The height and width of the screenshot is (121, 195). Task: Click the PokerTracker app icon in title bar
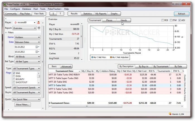click(x=5, y=4)
